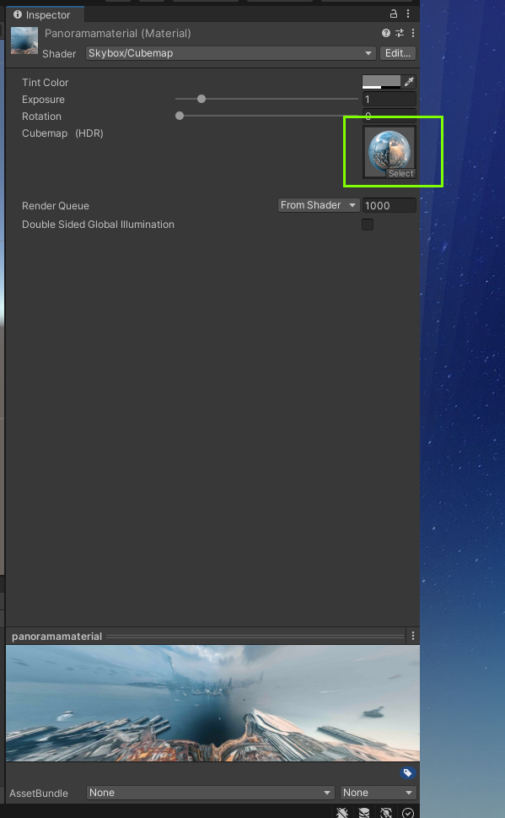Viewport: 505px width, 818px height.
Task: Open the Skybox/Cubemap shader dropdown
Action: pos(230,52)
